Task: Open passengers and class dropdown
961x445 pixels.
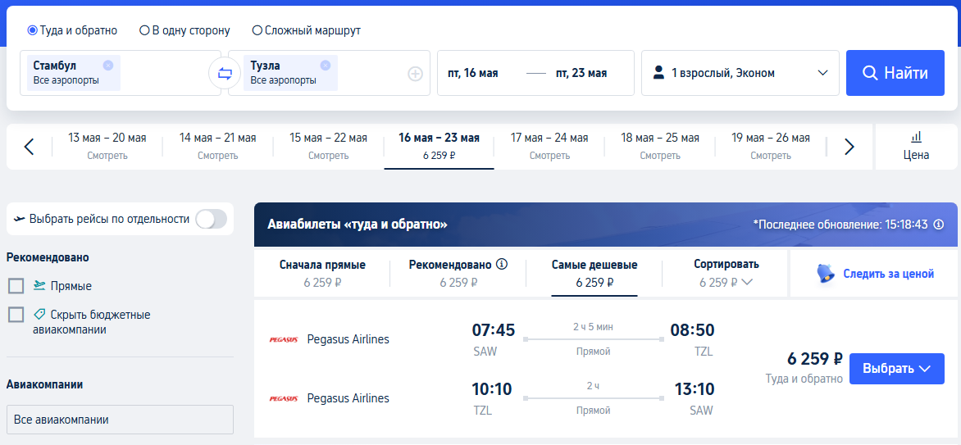Action: tap(740, 73)
